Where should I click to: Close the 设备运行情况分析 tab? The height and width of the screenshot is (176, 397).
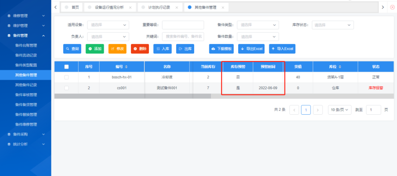point(130,8)
